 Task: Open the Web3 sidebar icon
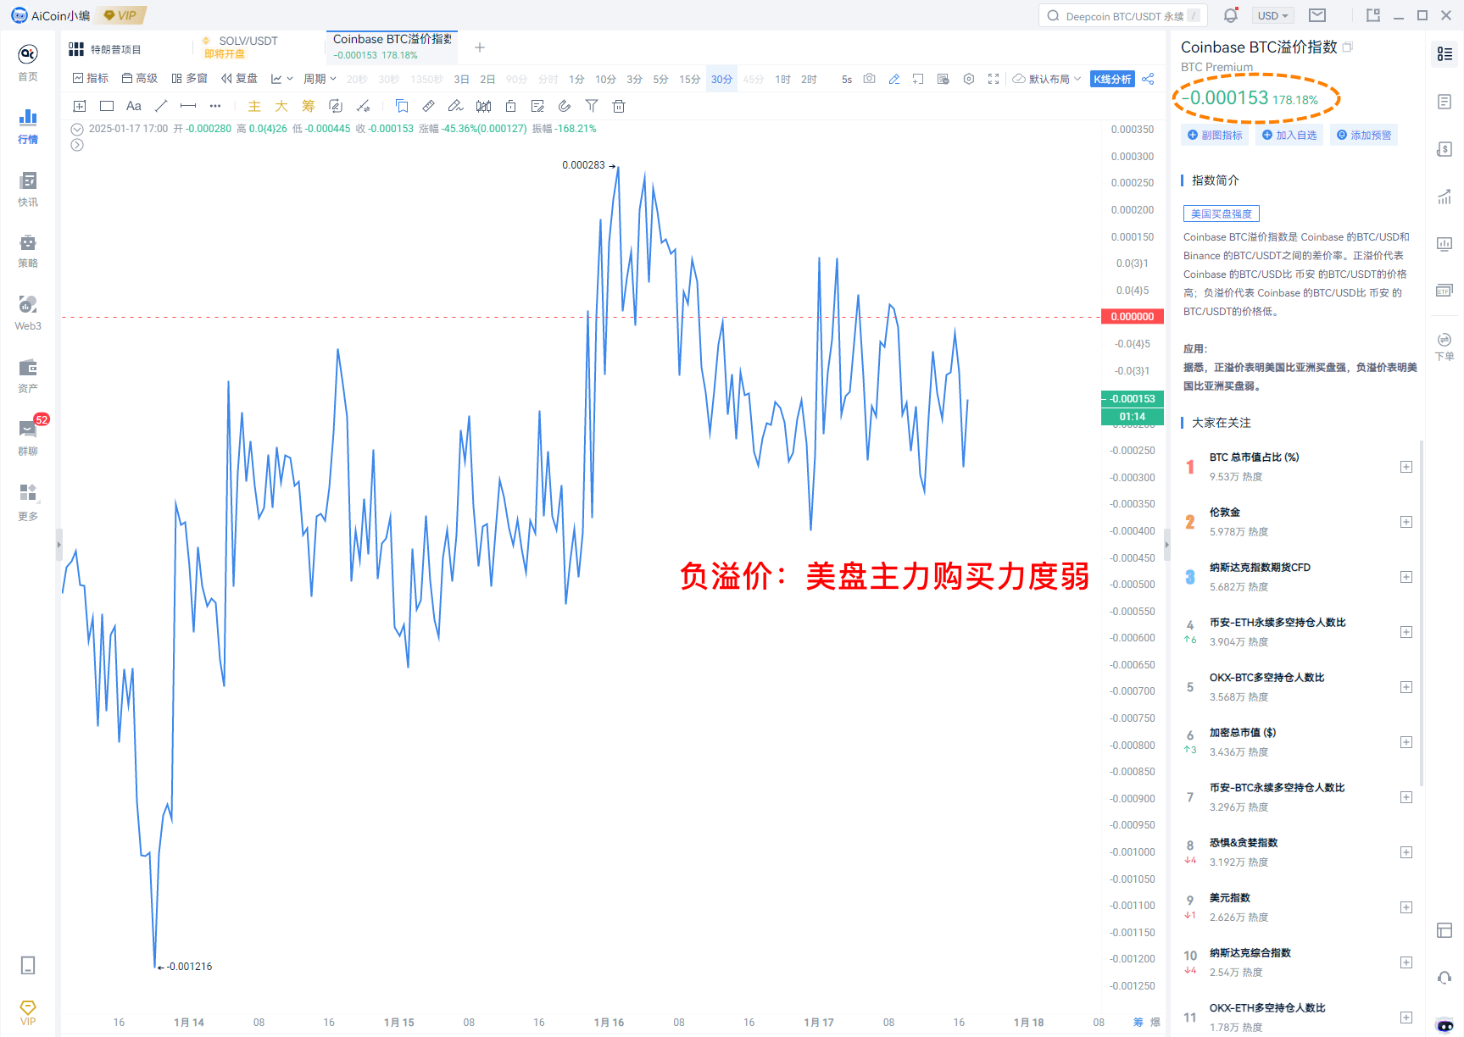tap(28, 313)
